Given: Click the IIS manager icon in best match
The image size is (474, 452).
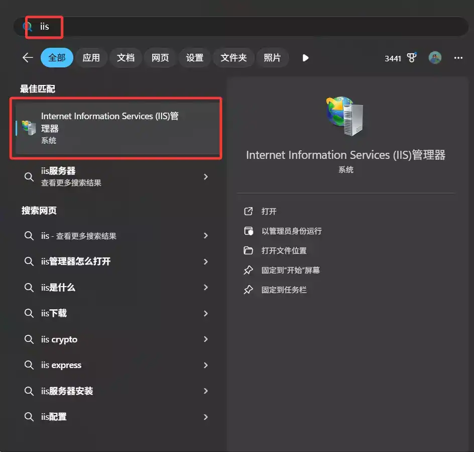Looking at the screenshot, I should point(29,128).
